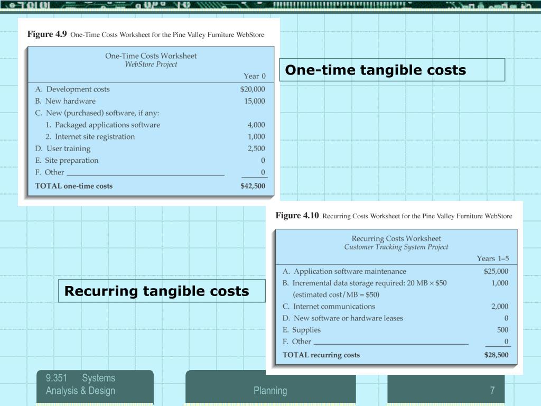Click the "Recurring tangible costs" text box

tap(162, 291)
